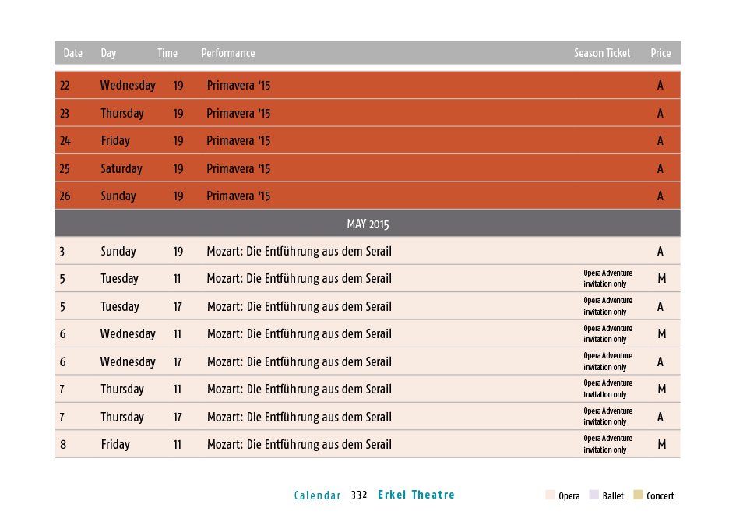Image resolution: width=736 pixels, height=529 pixels.
Task: Click price A in the Thursday 7 17 o'clock row
Action: click(660, 417)
